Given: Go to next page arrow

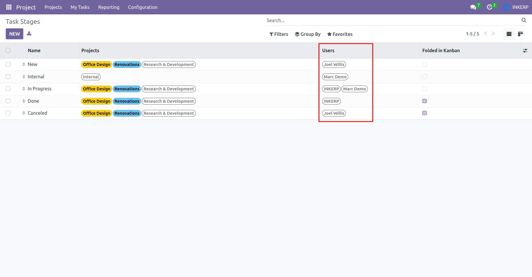Looking at the screenshot, I should click(x=493, y=34).
